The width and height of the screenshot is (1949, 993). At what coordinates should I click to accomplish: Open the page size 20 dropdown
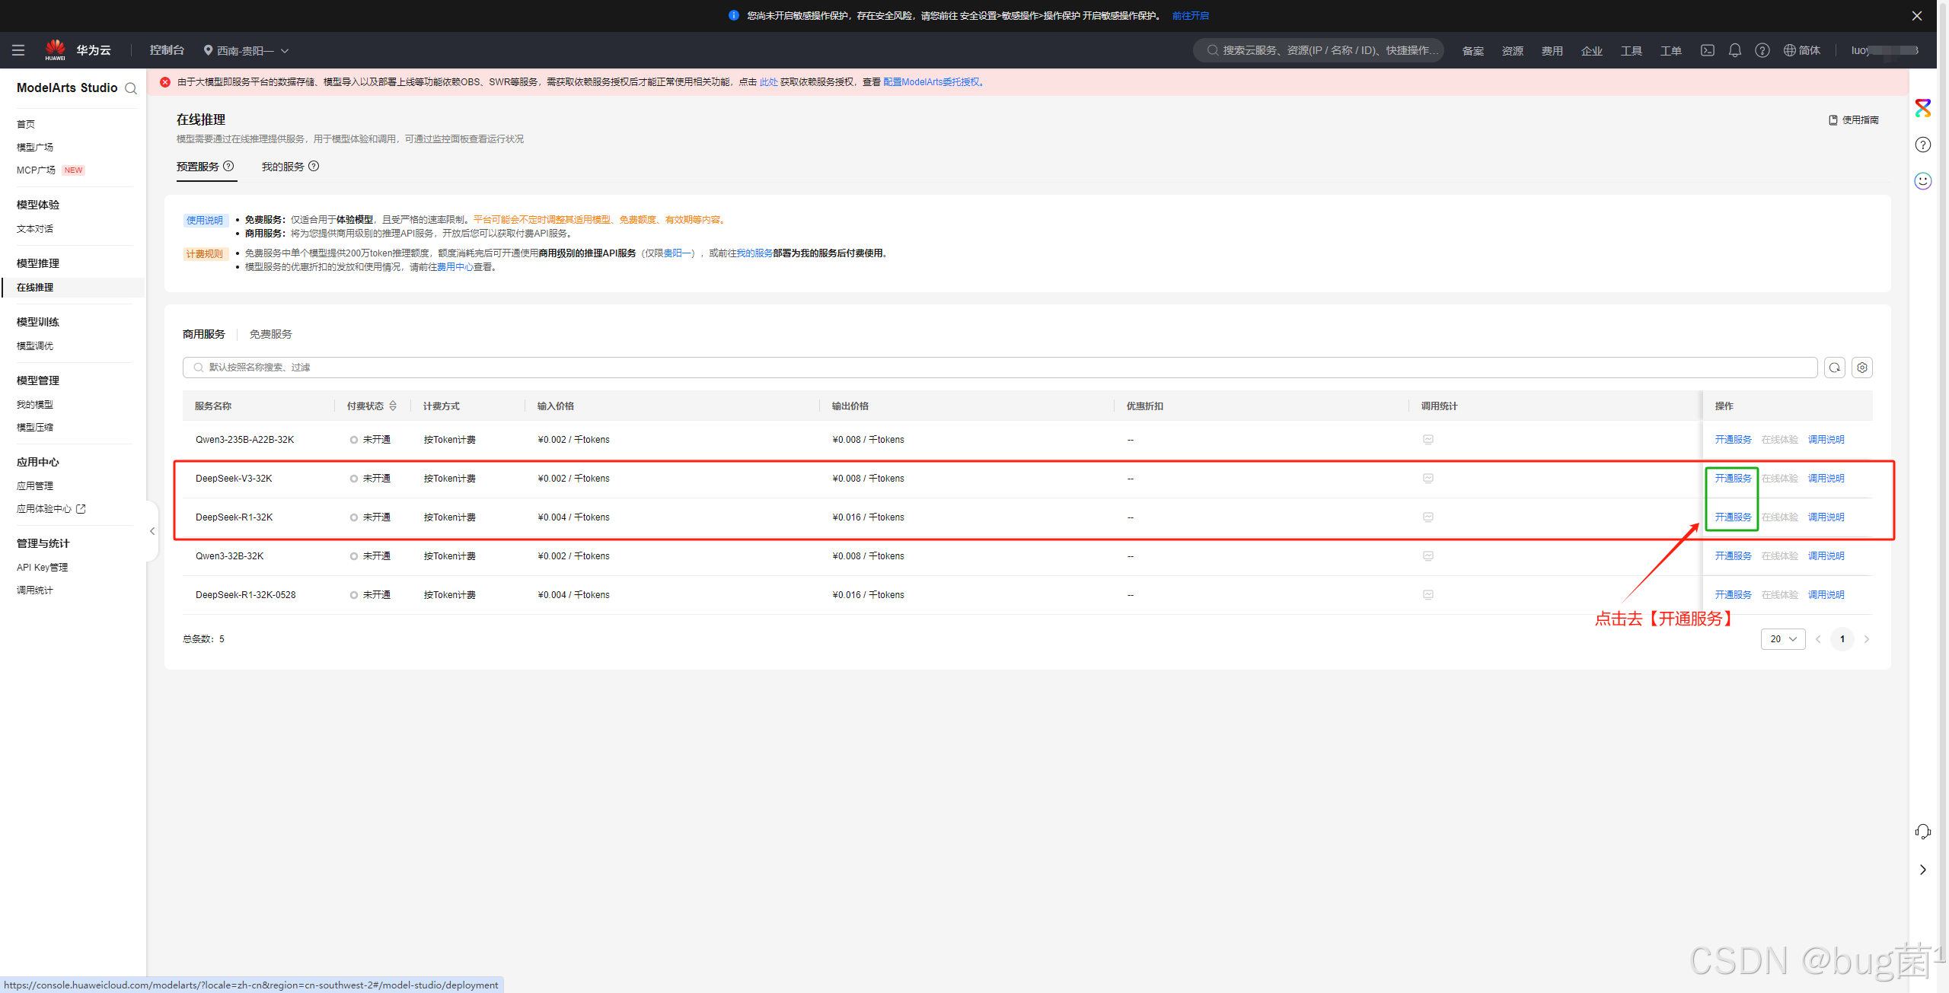point(1783,639)
